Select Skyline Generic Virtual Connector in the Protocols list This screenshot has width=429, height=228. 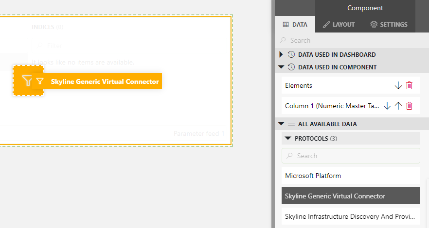(x=351, y=196)
